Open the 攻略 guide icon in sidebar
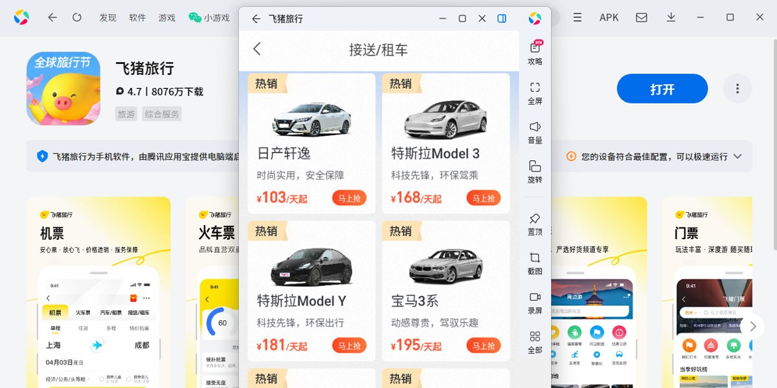The height and width of the screenshot is (388, 777). 535,52
